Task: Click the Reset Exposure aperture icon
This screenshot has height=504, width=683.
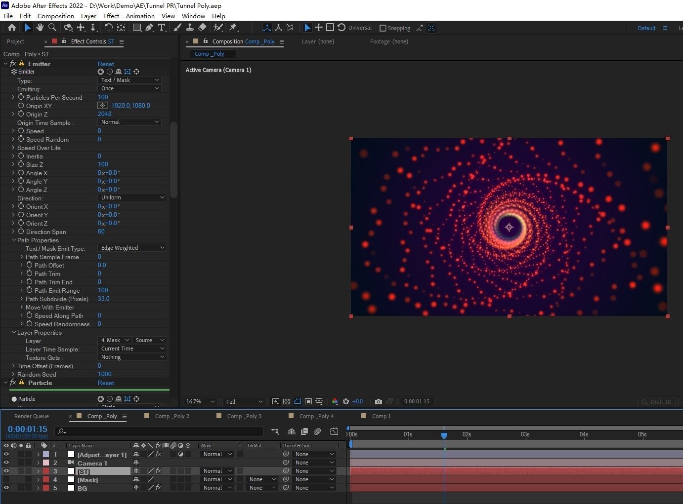Action: tap(346, 401)
